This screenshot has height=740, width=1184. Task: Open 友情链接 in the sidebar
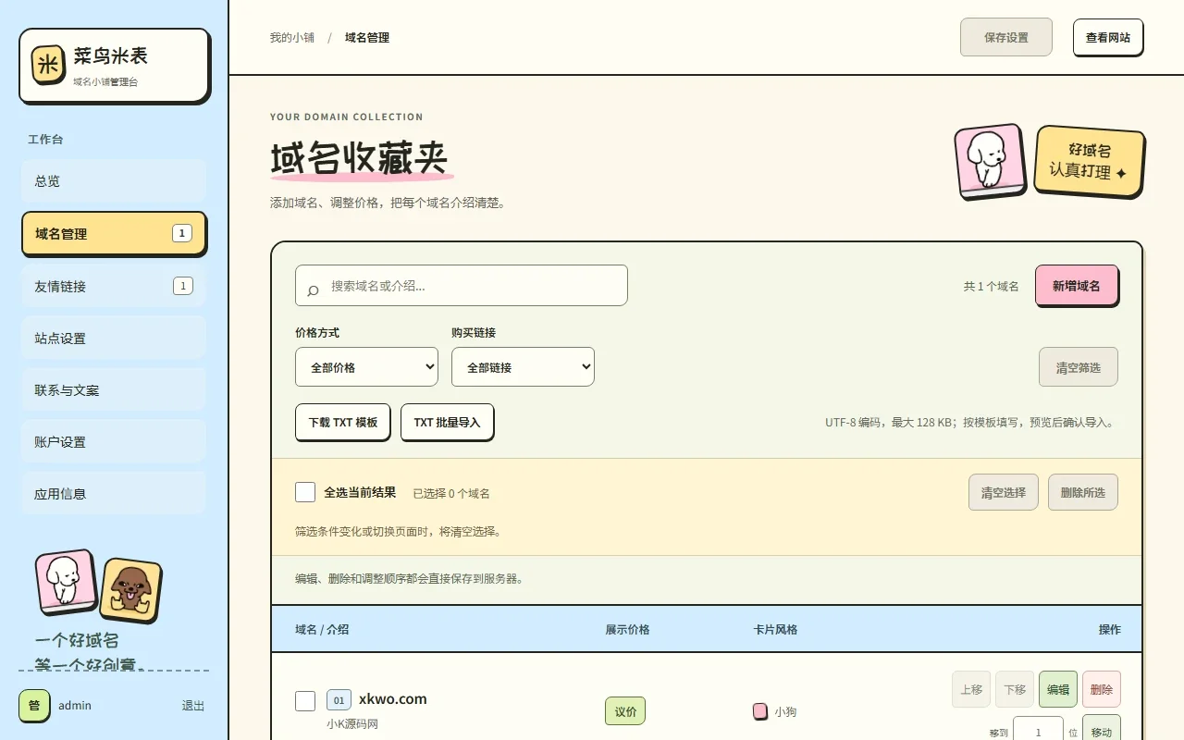click(x=114, y=287)
